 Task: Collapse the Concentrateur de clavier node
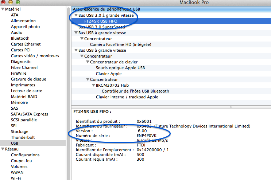click(x=88, y=62)
